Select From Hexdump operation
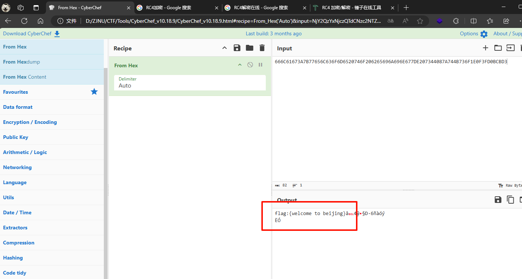The image size is (522, 279). pyautogui.click(x=21, y=62)
